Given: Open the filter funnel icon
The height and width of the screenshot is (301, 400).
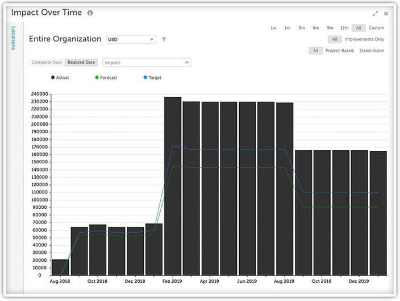Looking at the screenshot, I should tap(164, 39).
